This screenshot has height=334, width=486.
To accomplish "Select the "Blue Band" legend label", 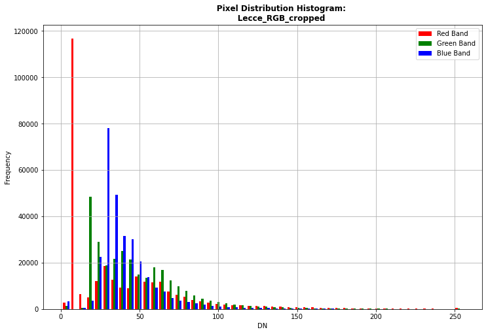I will click(453, 53).
